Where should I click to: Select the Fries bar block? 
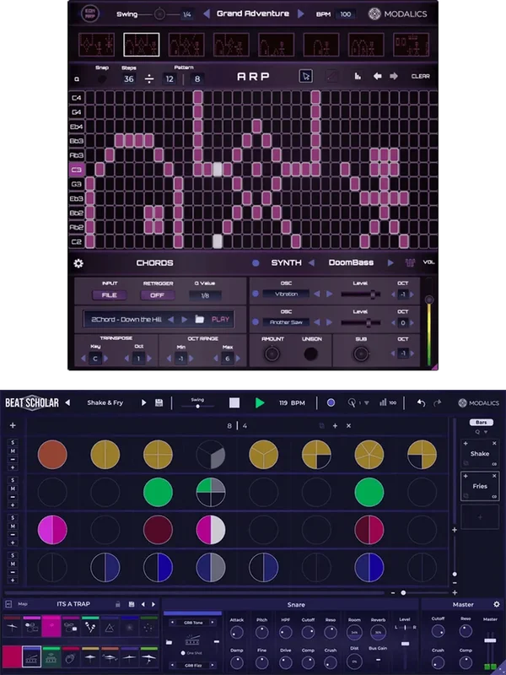click(480, 486)
